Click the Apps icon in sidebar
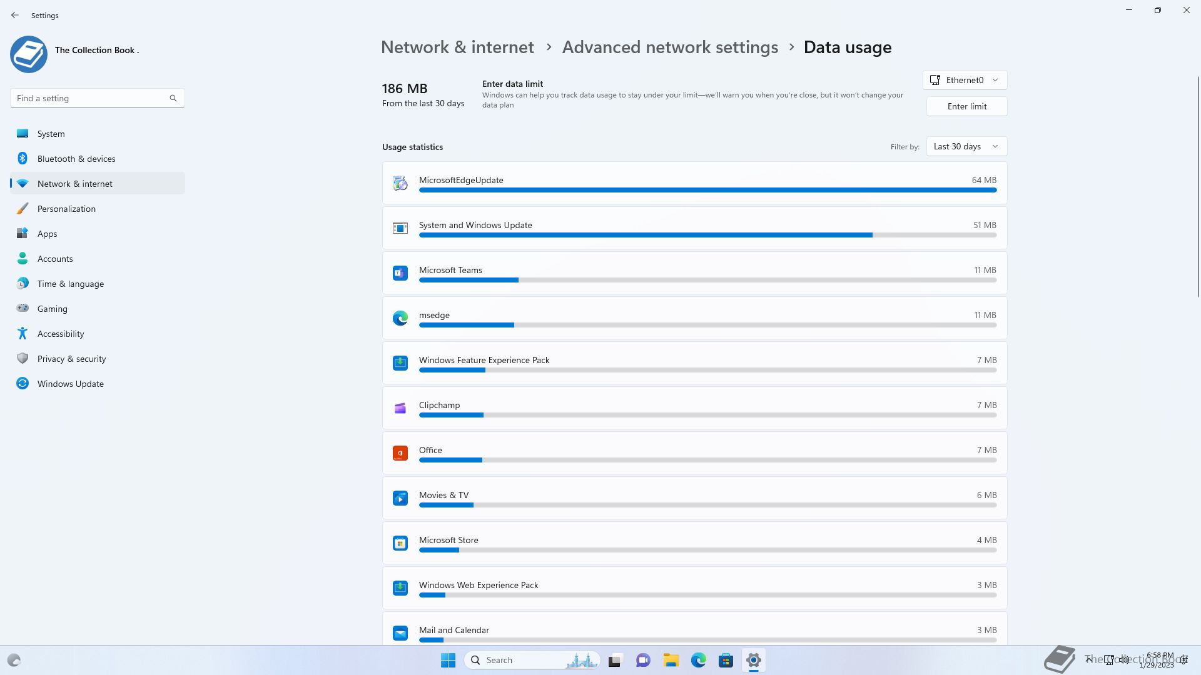 (23, 233)
